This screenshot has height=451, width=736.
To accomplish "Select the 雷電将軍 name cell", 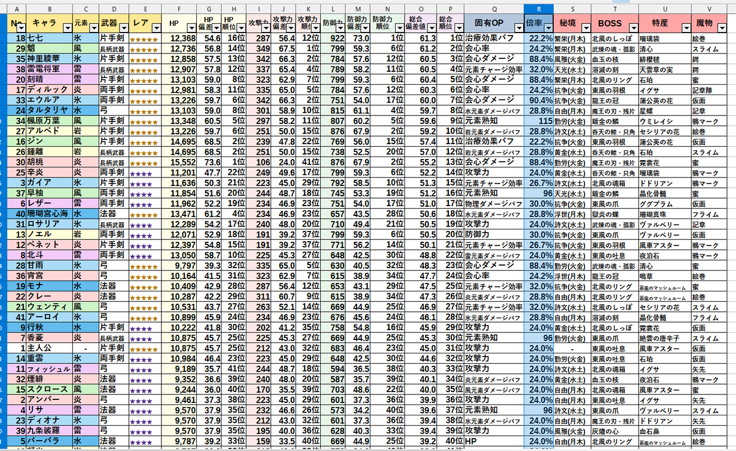I will [50, 69].
